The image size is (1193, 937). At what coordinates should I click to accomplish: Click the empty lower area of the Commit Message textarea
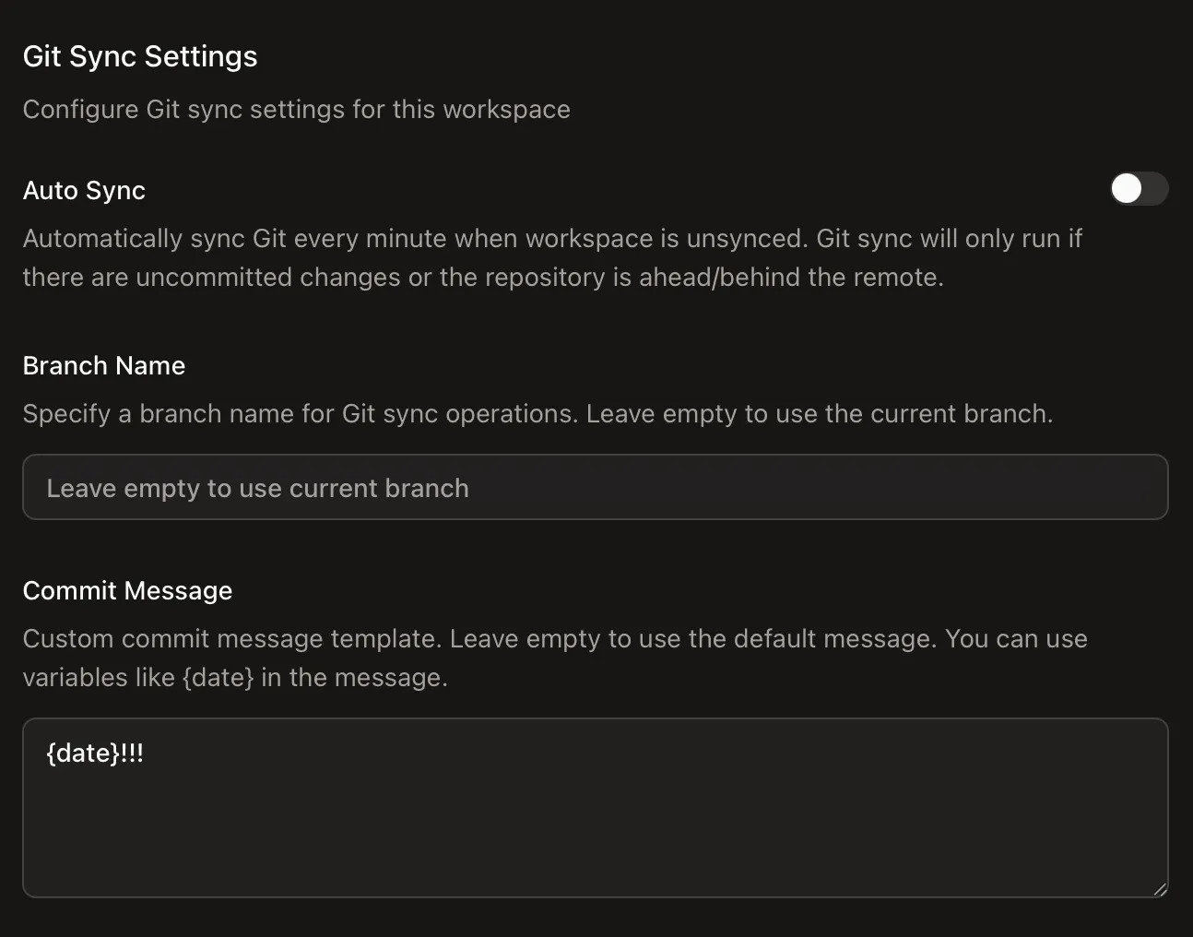(595, 839)
